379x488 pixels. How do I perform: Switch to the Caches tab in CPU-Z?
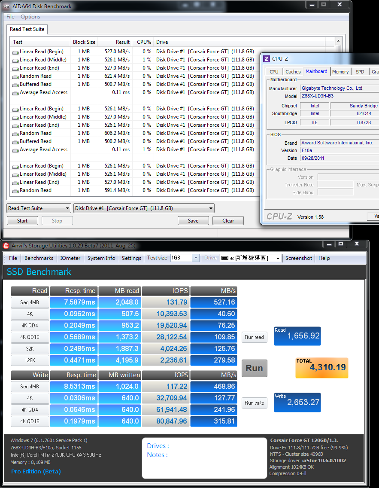coord(293,72)
